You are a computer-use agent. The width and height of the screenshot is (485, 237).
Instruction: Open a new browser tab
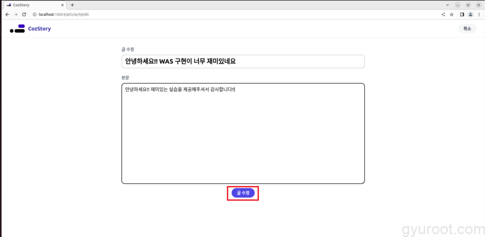(72, 5)
